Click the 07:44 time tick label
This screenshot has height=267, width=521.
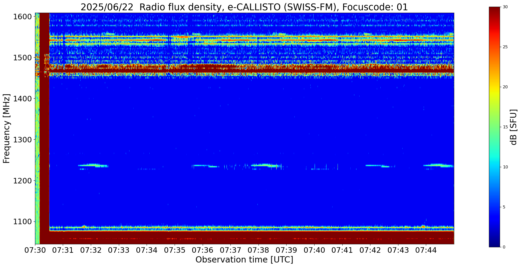(426, 250)
